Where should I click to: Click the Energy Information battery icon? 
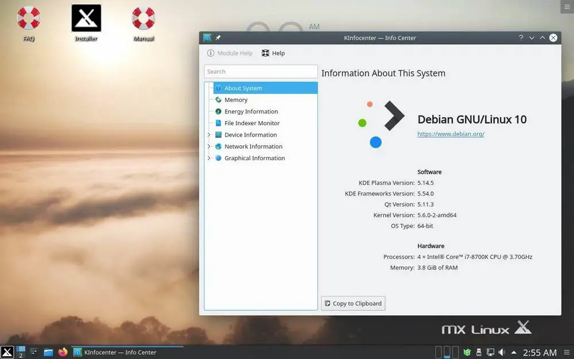click(218, 111)
